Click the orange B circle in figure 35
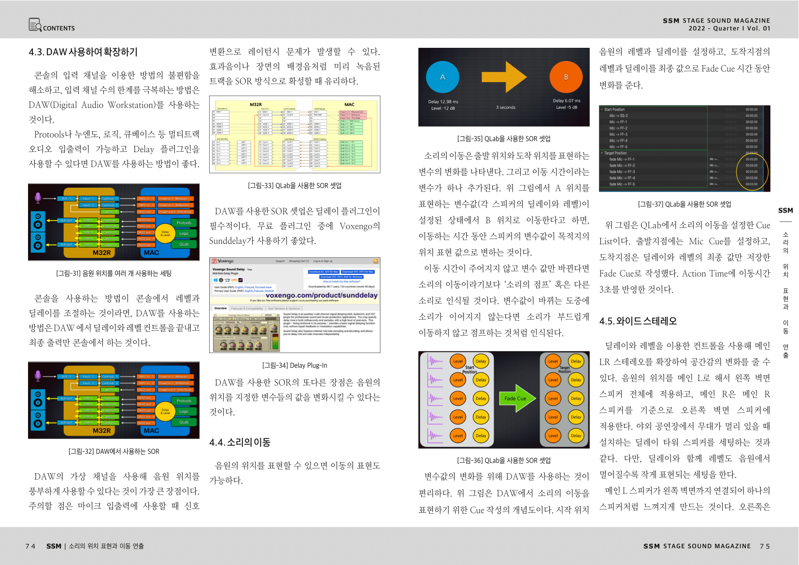Image resolution: width=799 pixels, height=565 pixels. [x=566, y=77]
